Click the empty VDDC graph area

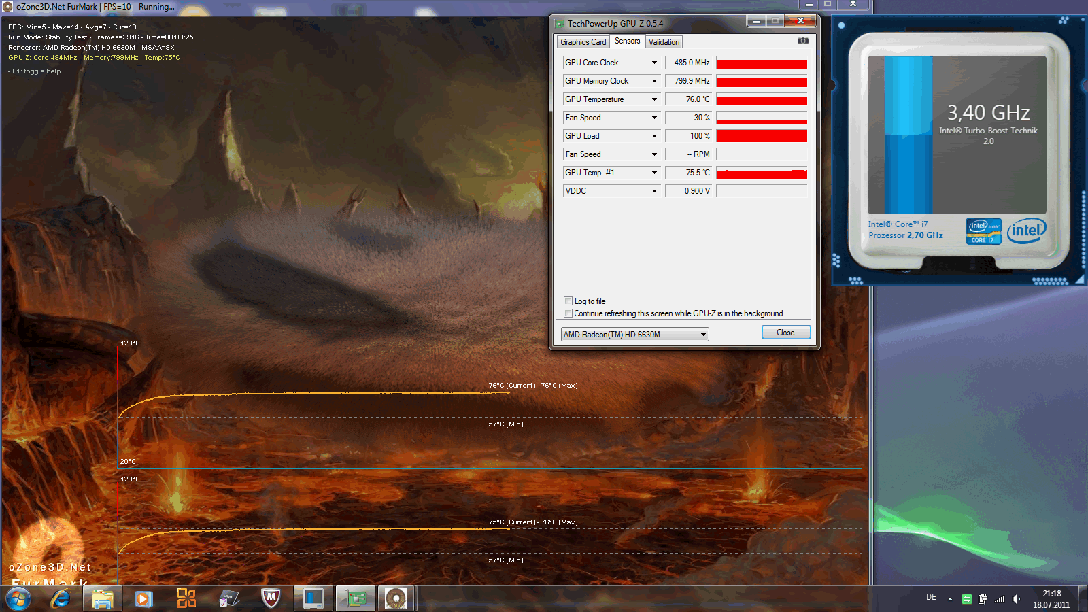click(x=762, y=191)
